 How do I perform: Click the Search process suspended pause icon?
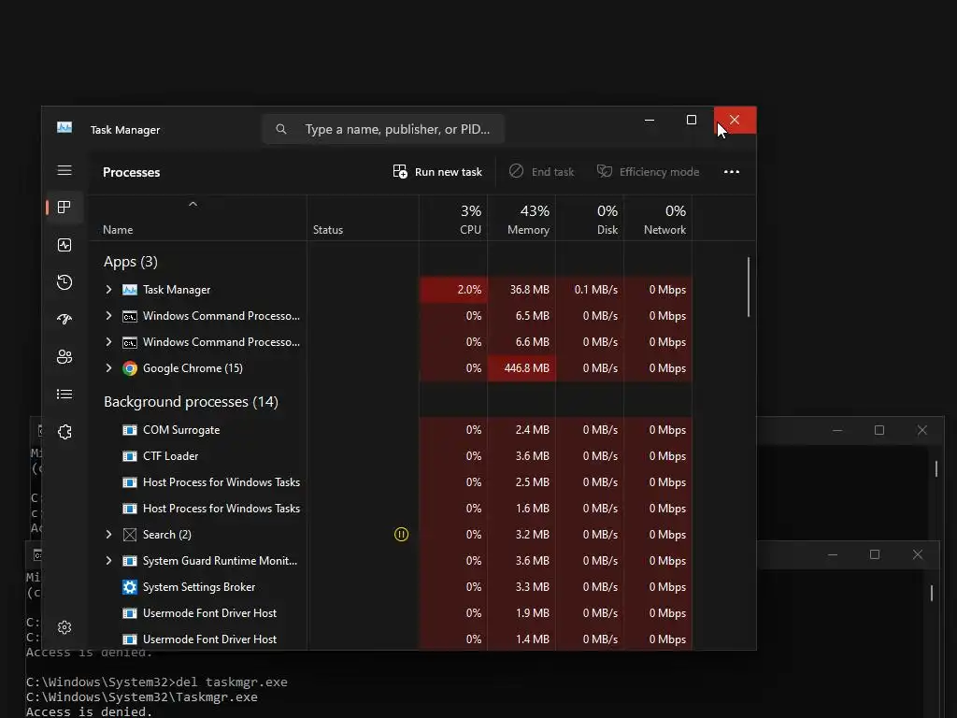coord(401,534)
